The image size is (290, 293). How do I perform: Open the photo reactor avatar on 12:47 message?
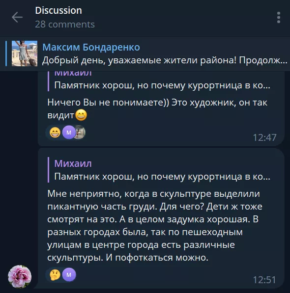click(80, 133)
